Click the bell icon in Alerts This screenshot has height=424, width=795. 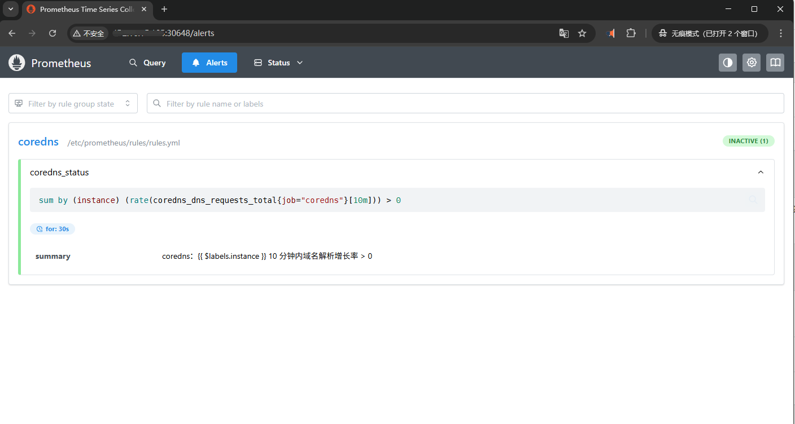pyautogui.click(x=196, y=63)
